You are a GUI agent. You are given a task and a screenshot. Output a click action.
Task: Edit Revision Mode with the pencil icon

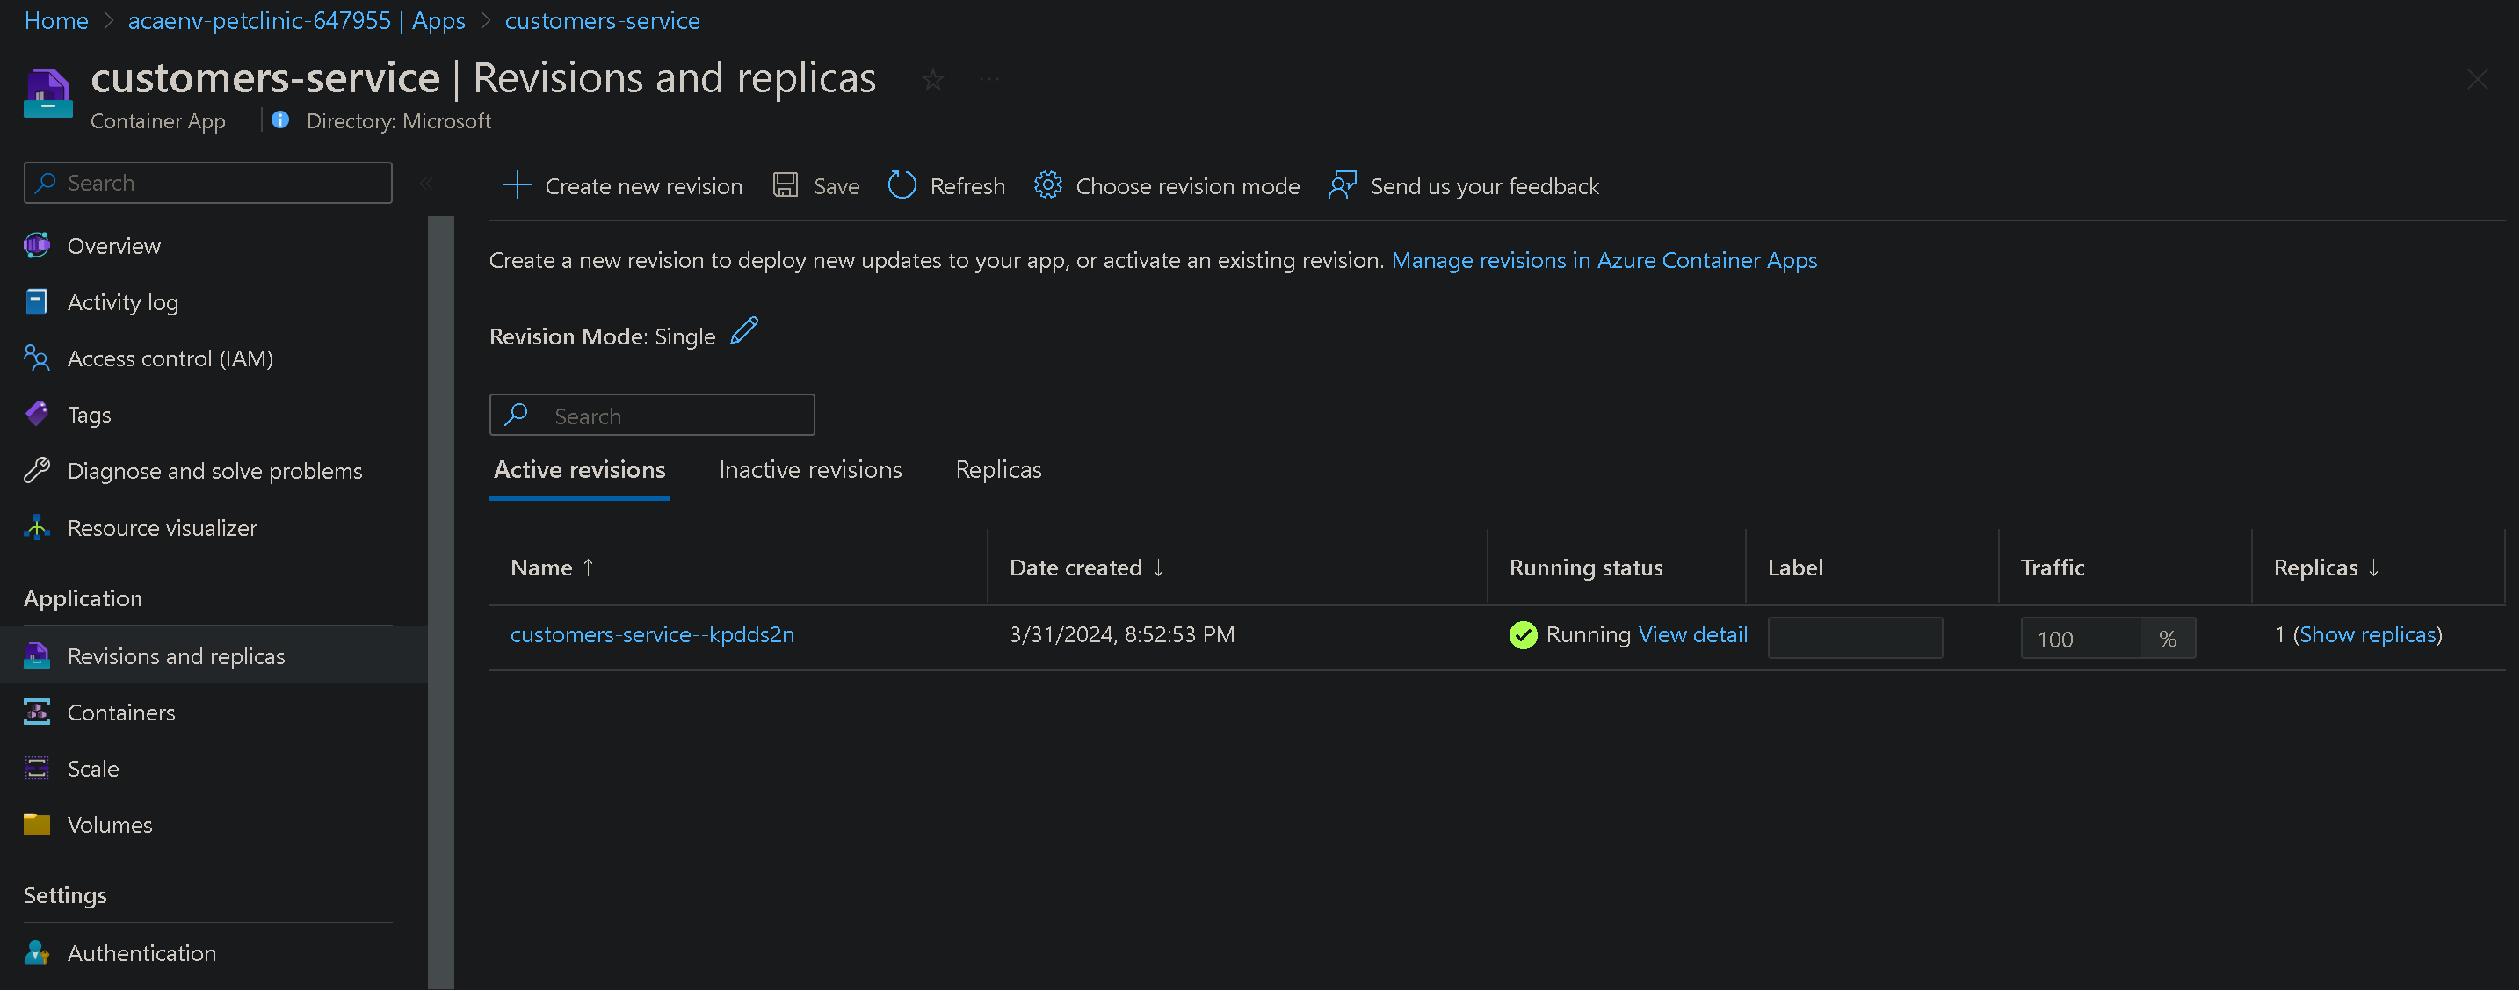pyautogui.click(x=744, y=331)
